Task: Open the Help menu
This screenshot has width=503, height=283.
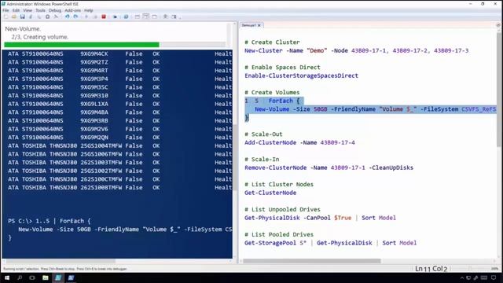Action: pos(89,10)
